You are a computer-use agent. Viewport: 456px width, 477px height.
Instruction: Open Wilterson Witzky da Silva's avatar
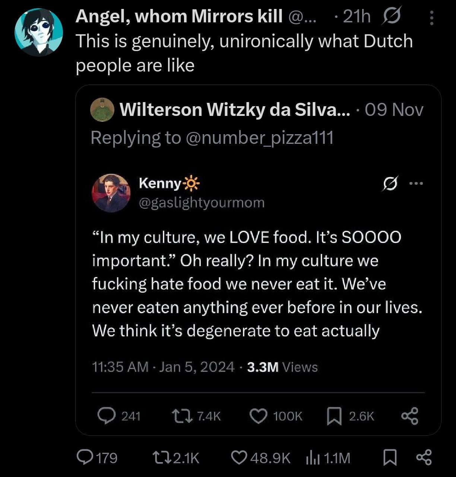(x=102, y=110)
